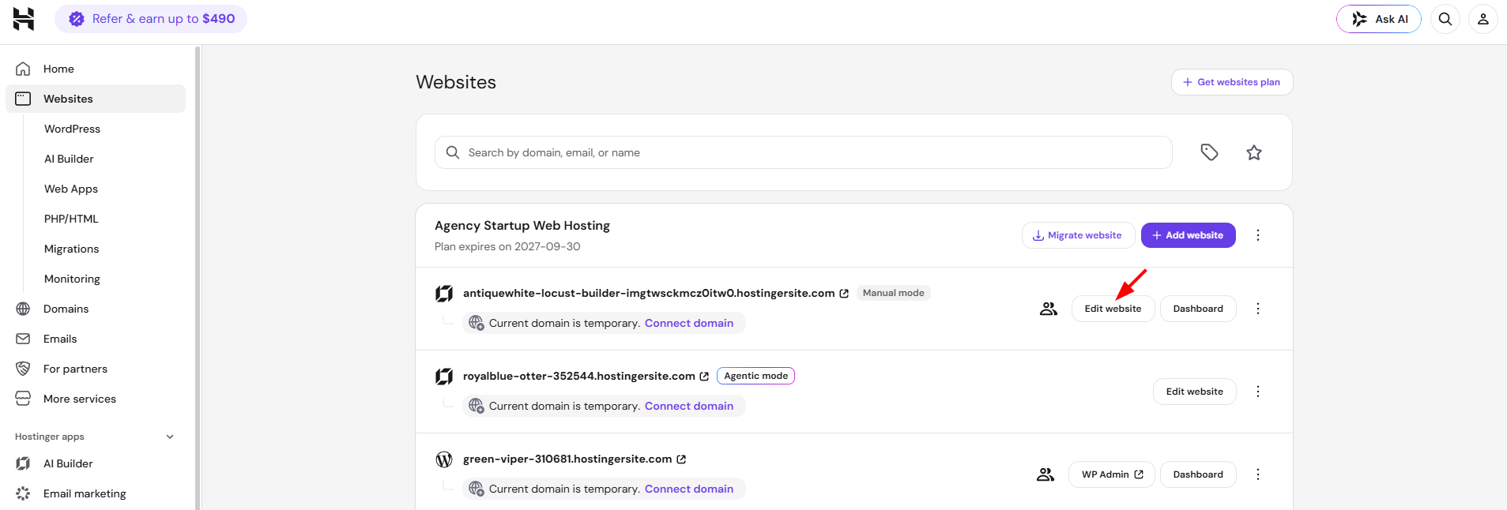Open three-dot menu for green-viper site
The width and height of the screenshot is (1507, 510).
tap(1258, 474)
